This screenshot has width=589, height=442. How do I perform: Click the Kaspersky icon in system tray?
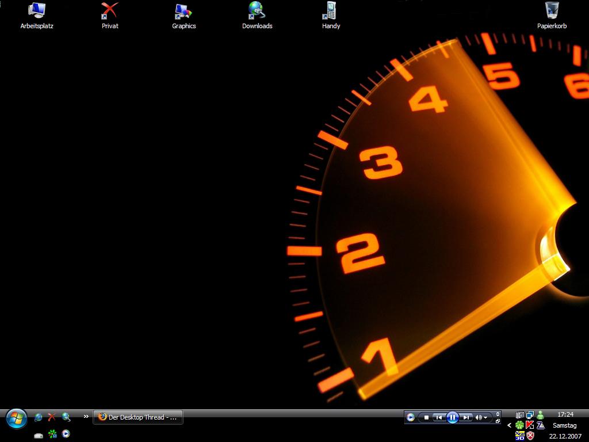530,425
